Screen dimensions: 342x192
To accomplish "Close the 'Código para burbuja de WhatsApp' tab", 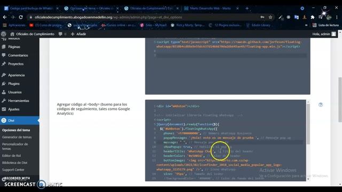I will (57, 9).
